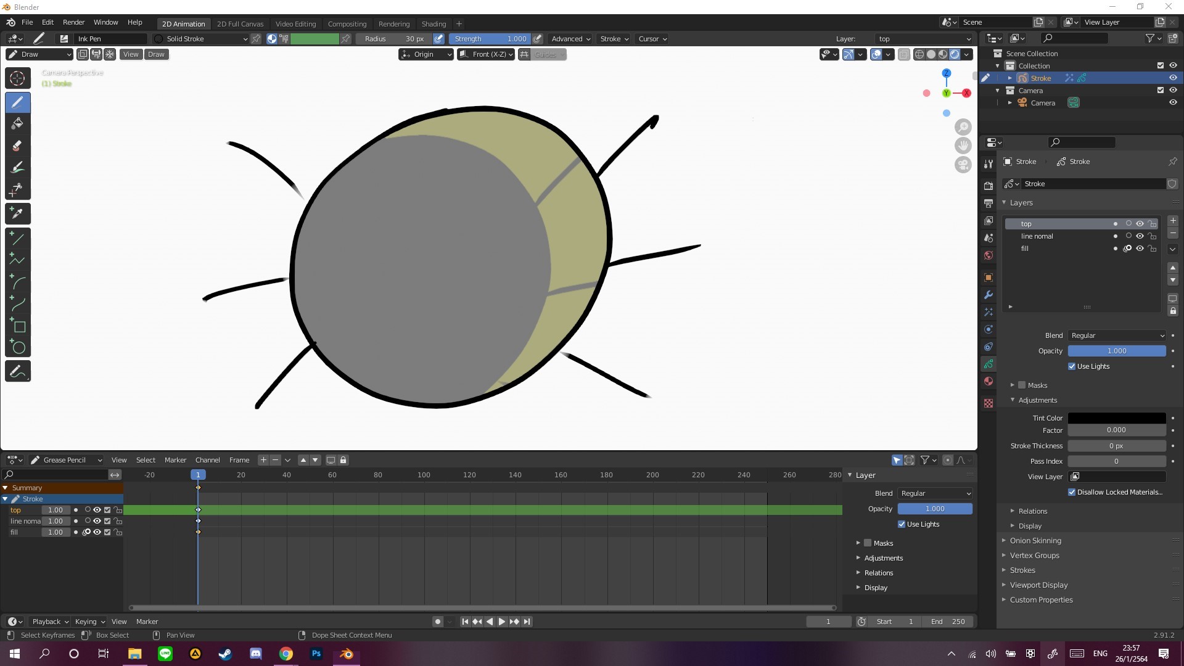1184x666 pixels.
Task: Open the Grease Pencil dope sheet mode dropdown
Action: 66,460
